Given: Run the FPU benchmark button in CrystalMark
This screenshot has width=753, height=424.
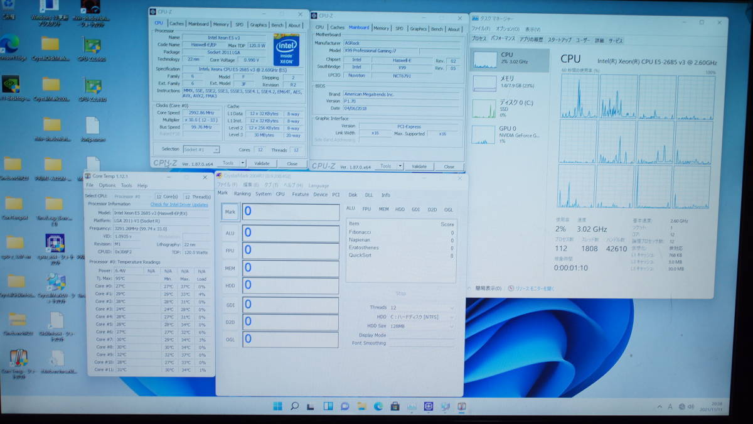Looking at the screenshot, I should (x=230, y=251).
